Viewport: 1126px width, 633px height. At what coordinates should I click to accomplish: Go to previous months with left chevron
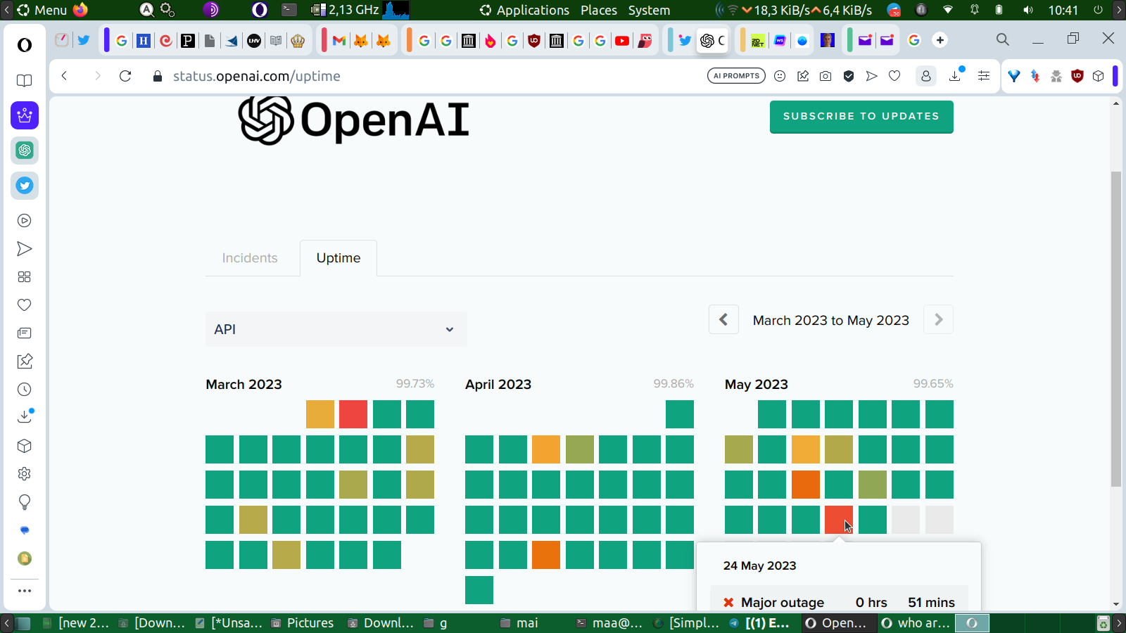(723, 319)
